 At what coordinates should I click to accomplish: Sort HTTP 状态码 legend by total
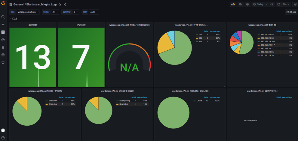(x=206, y=31)
